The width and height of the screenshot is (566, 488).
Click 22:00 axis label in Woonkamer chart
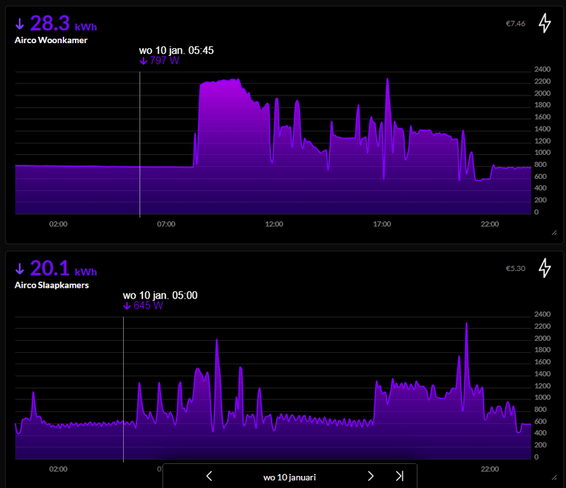click(x=490, y=224)
